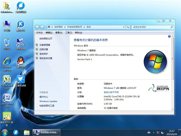This screenshot has height=136, width=181.
Task: Launch Internet Explorer from the desktop
Action: point(7,64)
